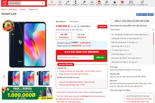This screenshot has width=155, height=103.
Task: Expand the Mua hàng từ city dropdown
Action: (88, 21)
